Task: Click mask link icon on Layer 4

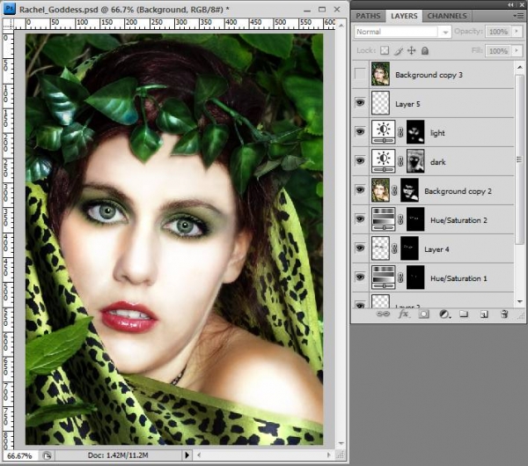Action: [394, 248]
